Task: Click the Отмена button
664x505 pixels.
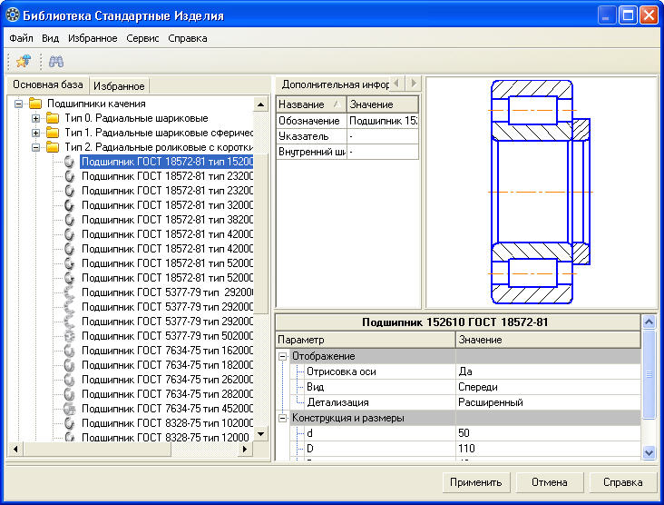Action: [x=550, y=482]
